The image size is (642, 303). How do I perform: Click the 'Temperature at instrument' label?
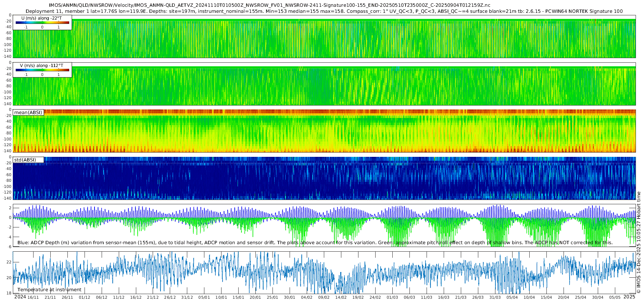[x=49, y=290]
